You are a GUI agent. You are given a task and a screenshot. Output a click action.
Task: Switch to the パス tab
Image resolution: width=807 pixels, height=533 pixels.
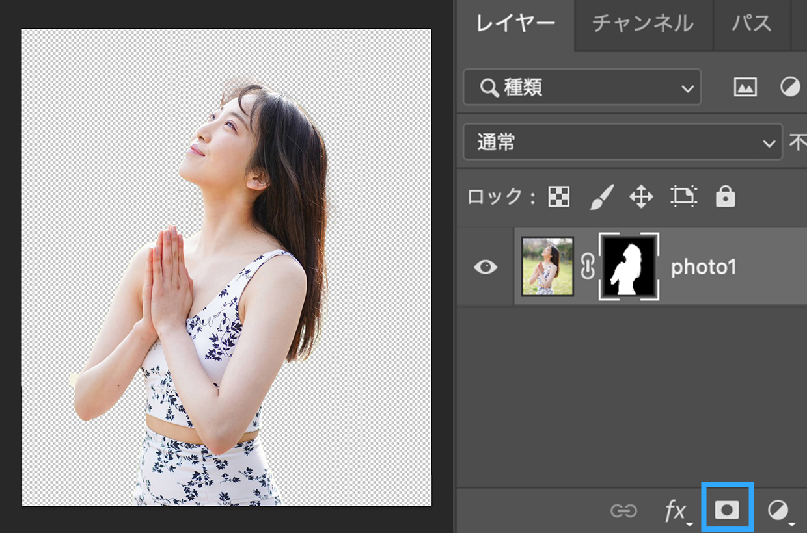tap(751, 24)
